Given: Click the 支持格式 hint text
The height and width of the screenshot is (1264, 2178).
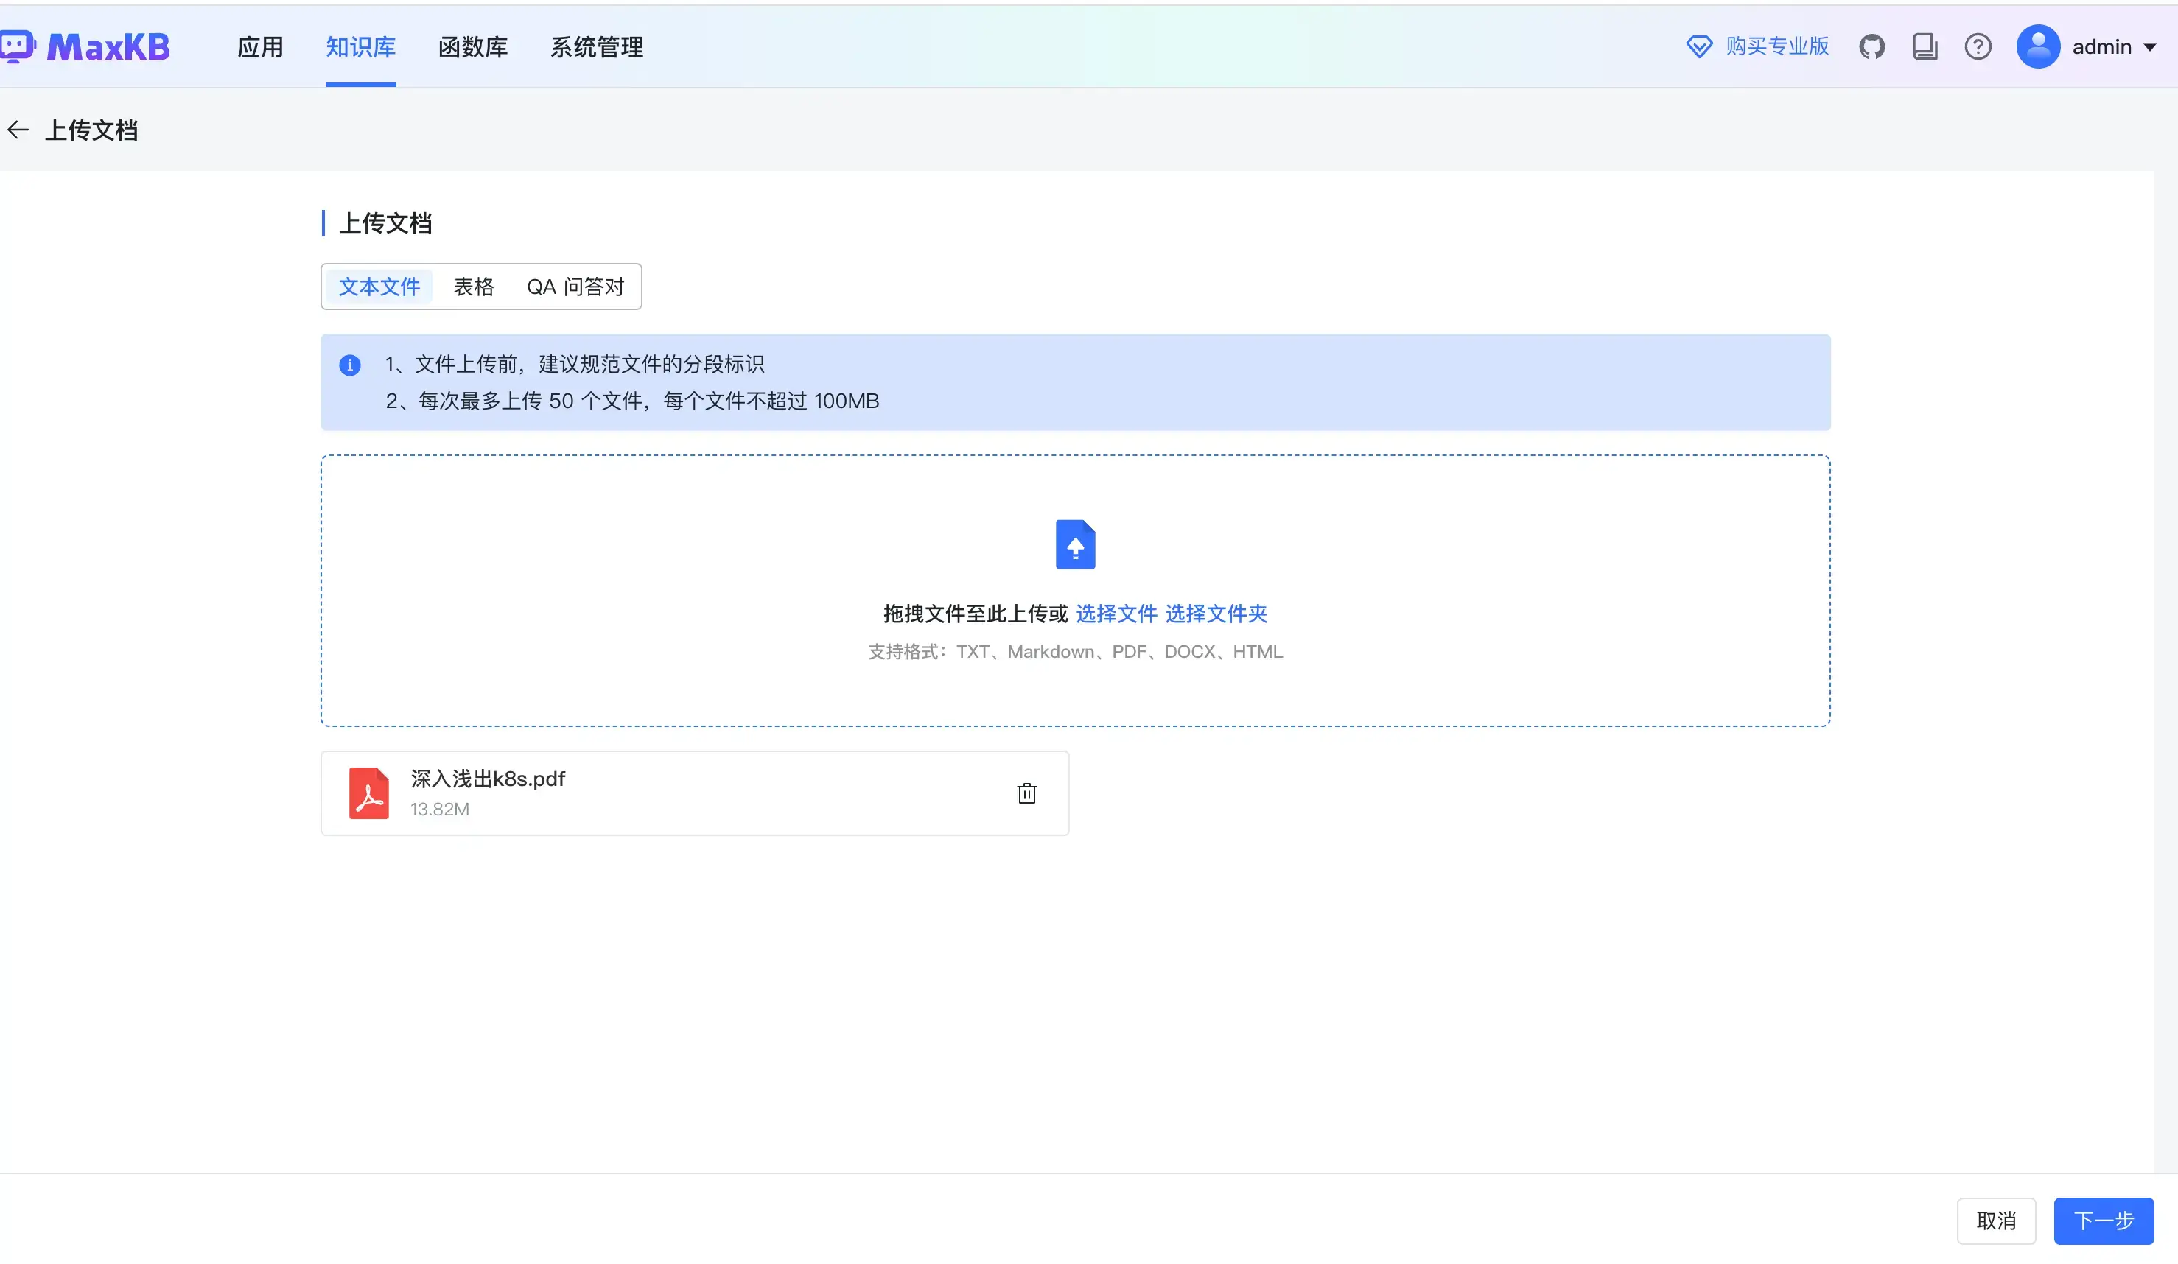Looking at the screenshot, I should pos(1075,651).
